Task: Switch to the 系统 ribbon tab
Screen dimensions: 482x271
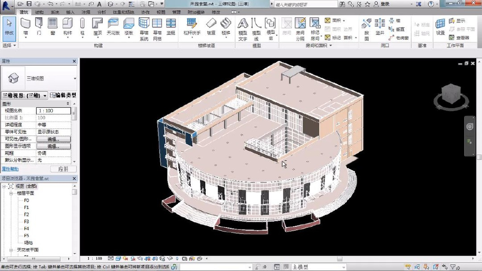Action: coord(55,12)
